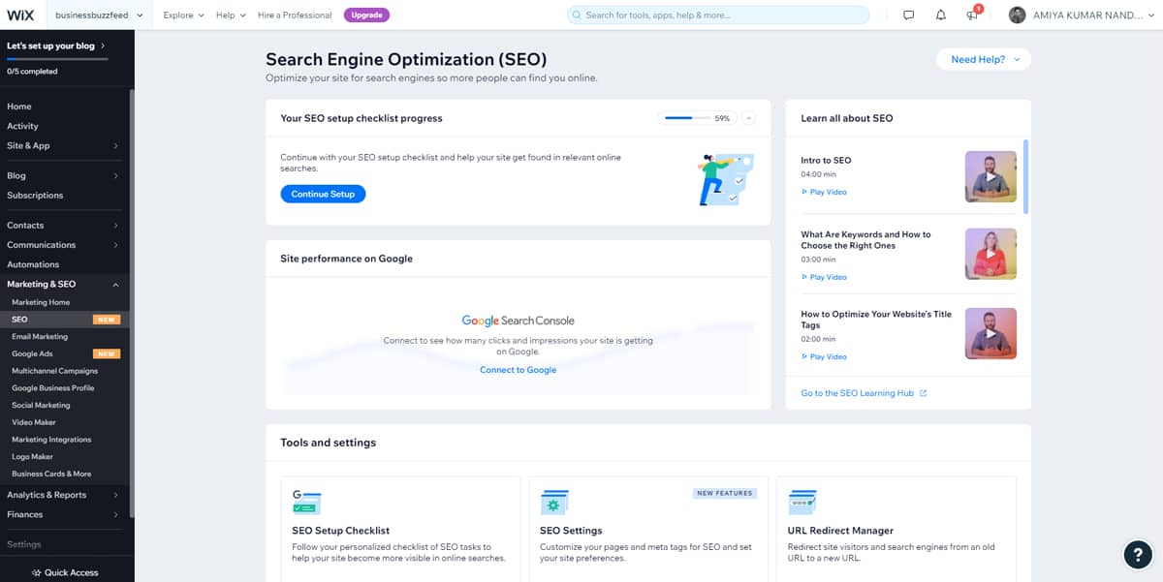Select Email Marketing in the sidebar
This screenshot has width=1163, height=582.
click(40, 337)
